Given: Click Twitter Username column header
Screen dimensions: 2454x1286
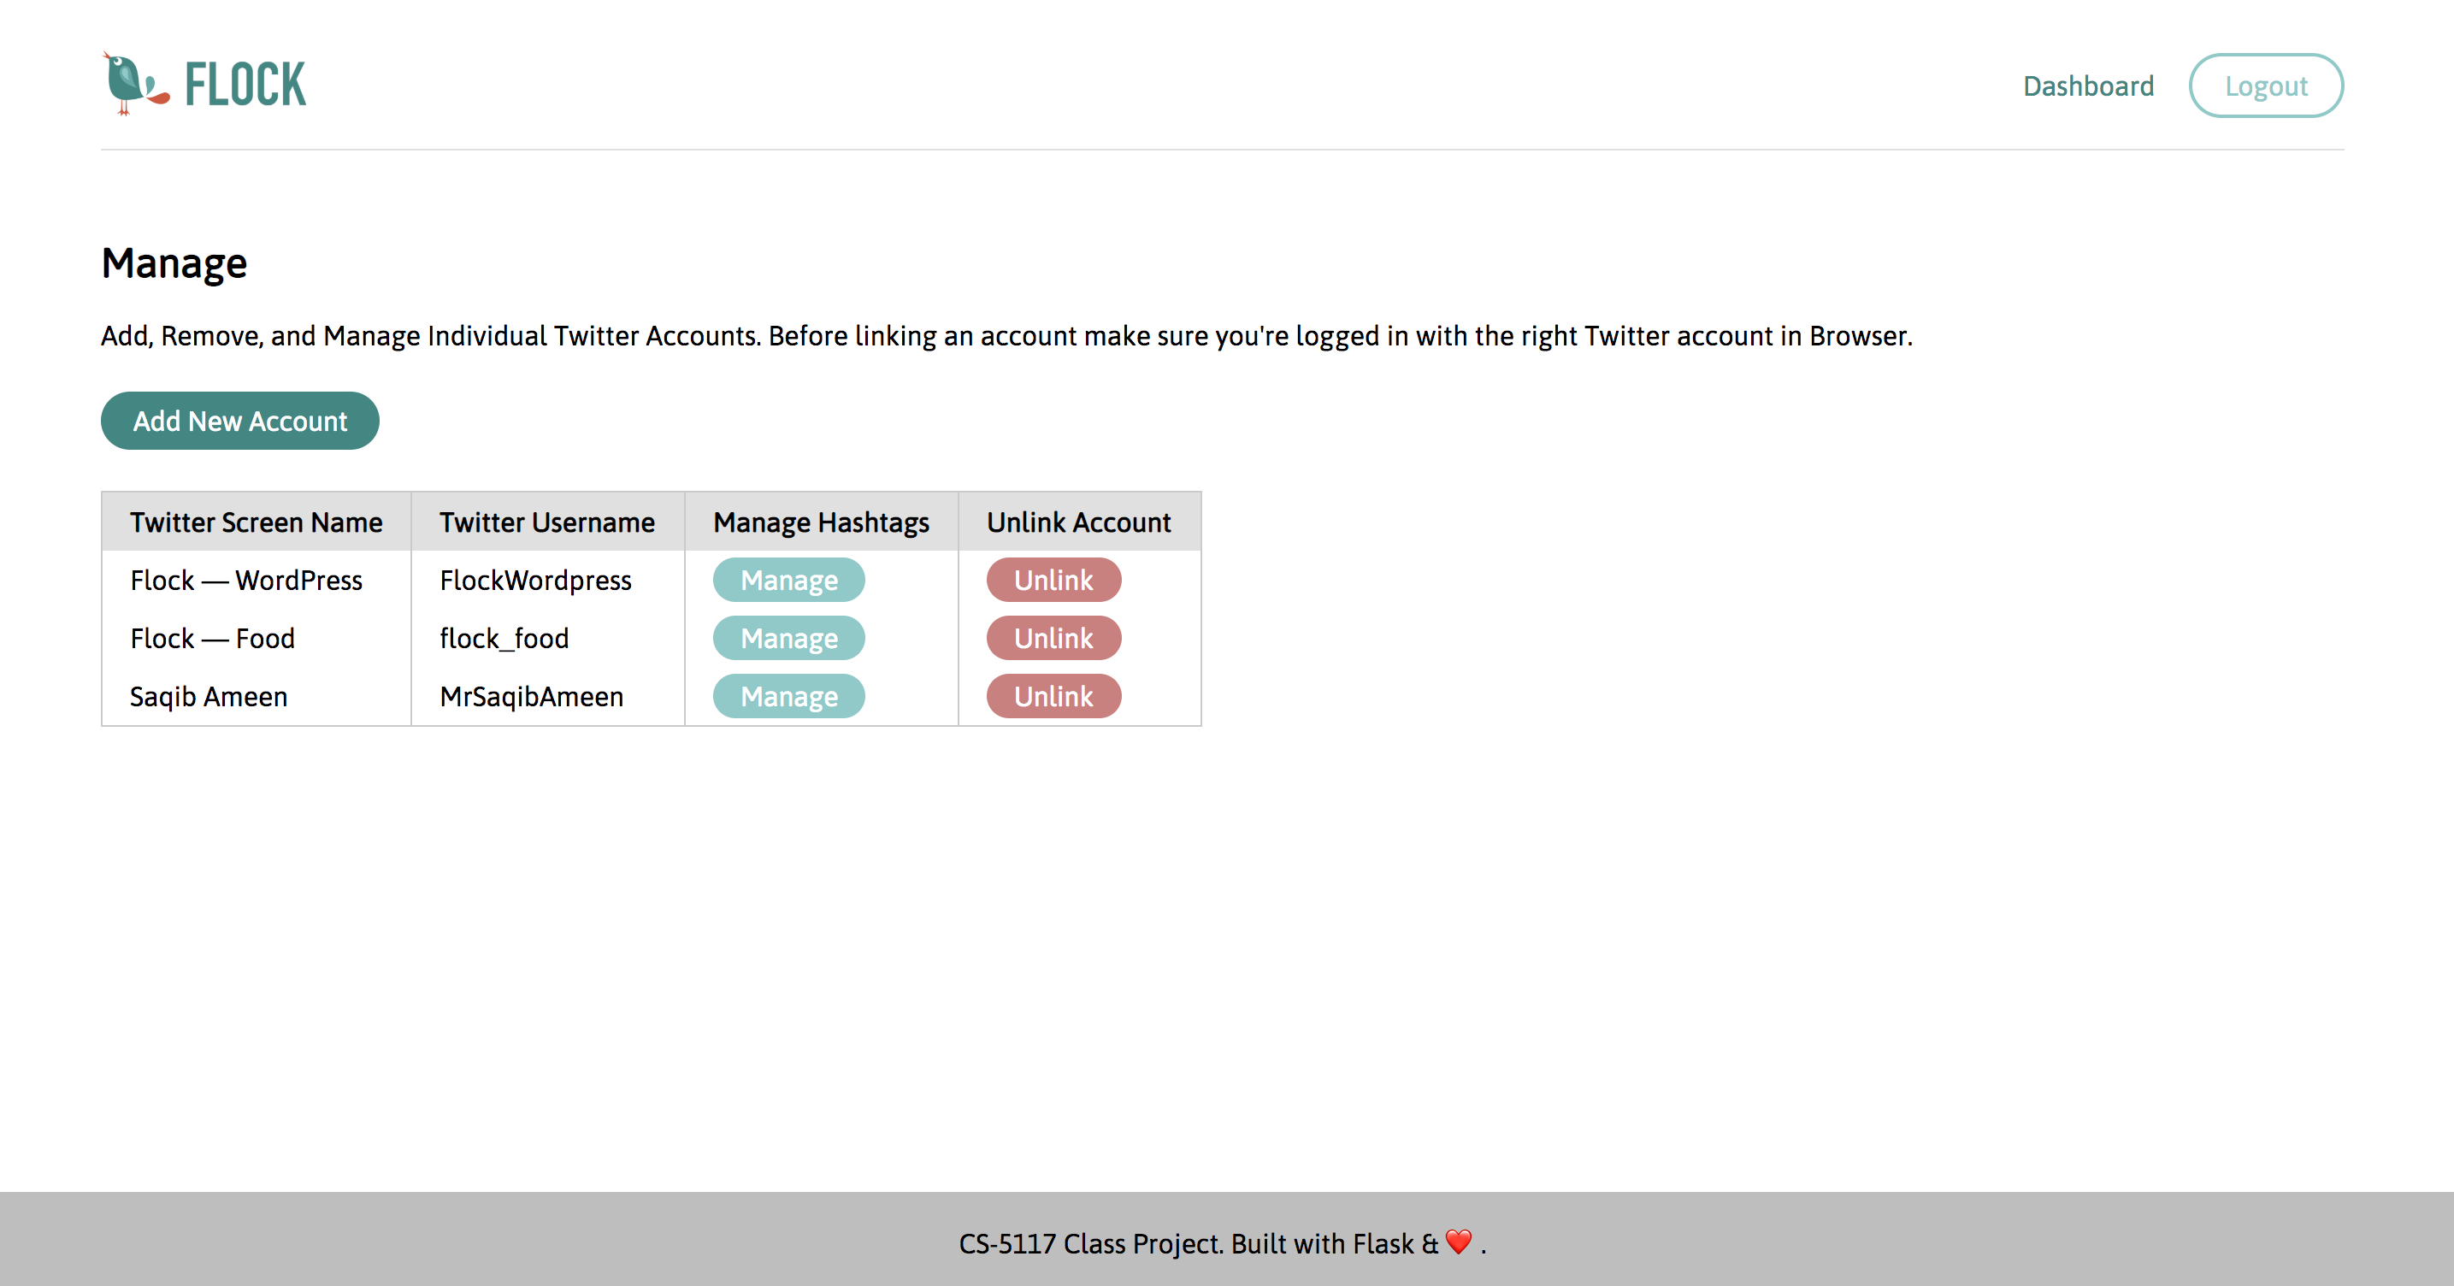Looking at the screenshot, I should (547, 522).
